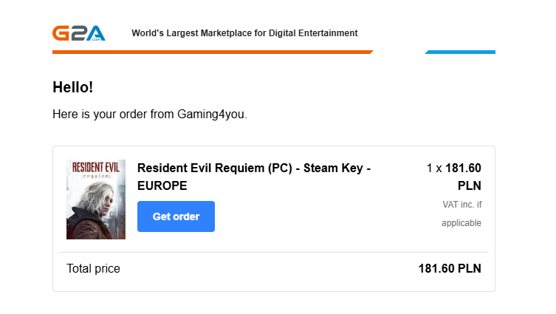
Task: Click the PLN currency under the item price
Action: (469, 186)
